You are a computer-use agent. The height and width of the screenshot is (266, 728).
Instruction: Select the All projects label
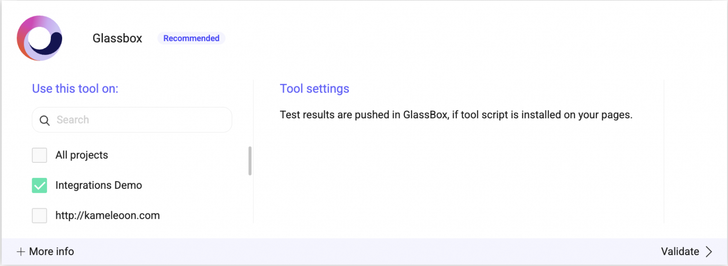point(82,155)
